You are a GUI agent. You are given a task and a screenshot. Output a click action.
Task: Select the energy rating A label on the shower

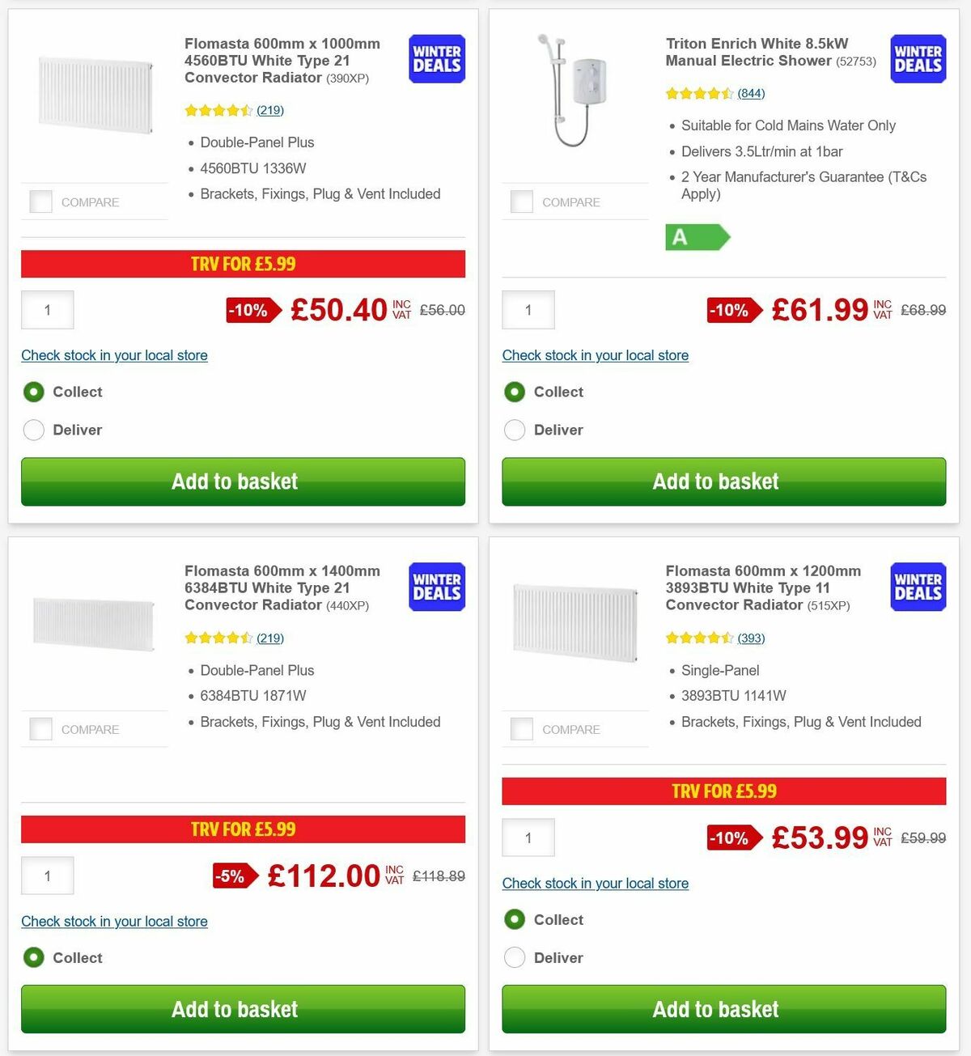click(x=696, y=237)
